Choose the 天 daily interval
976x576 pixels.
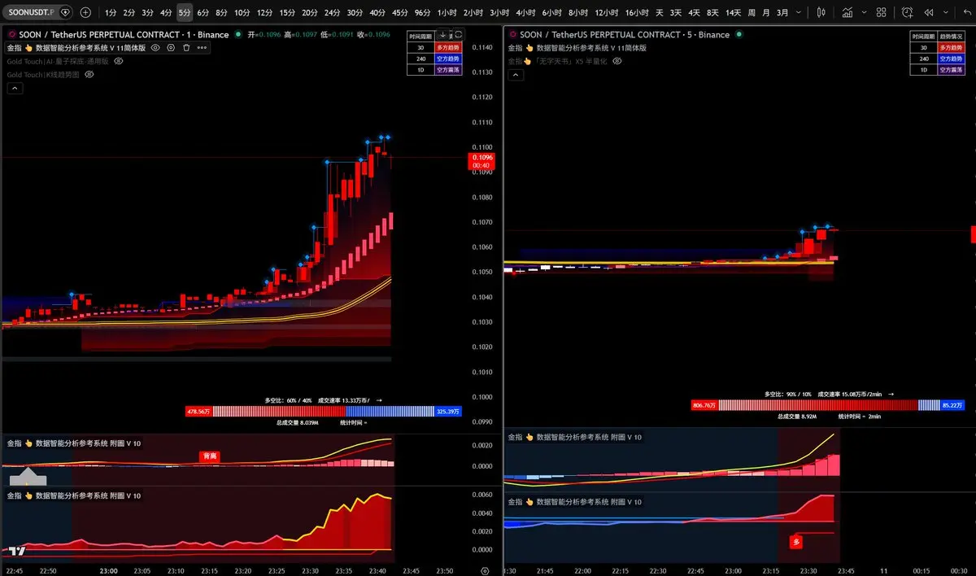pyautogui.click(x=659, y=12)
